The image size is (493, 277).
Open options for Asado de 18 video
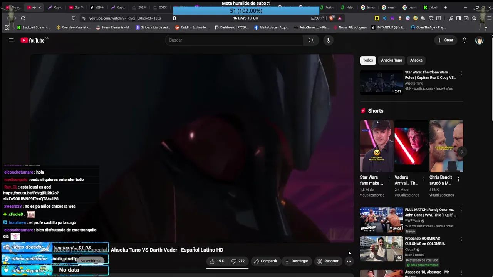[x=461, y=273]
